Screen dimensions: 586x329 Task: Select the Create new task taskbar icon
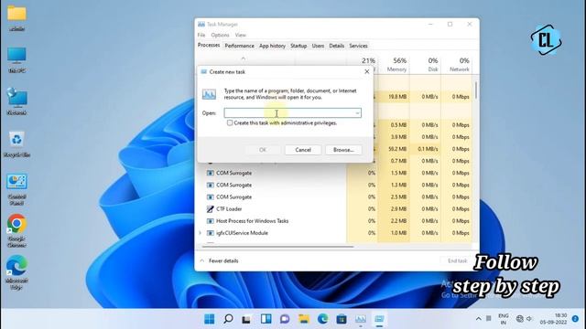click(379, 319)
